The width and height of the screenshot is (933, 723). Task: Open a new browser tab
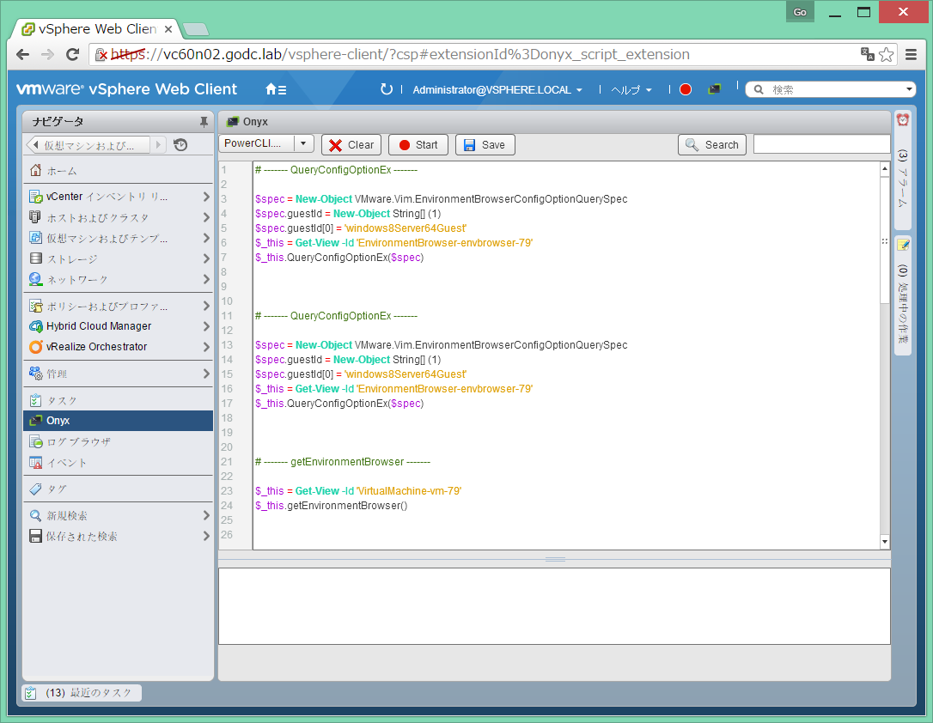[195, 28]
